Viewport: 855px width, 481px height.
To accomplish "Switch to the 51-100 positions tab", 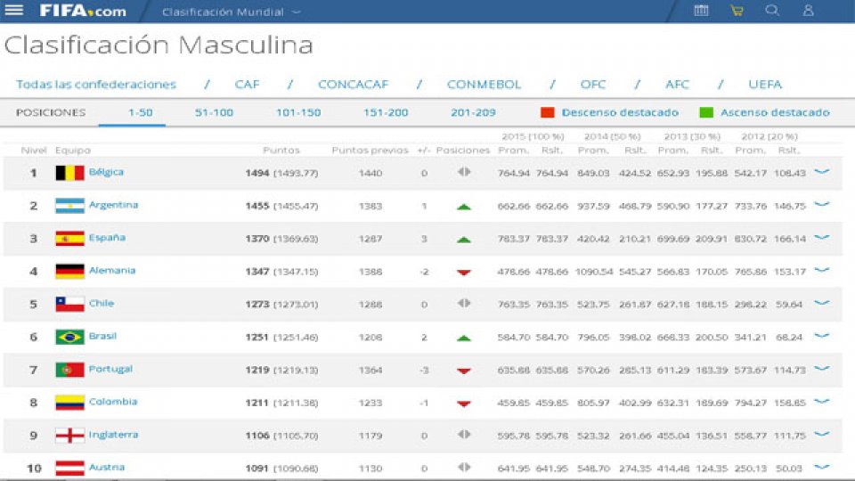I will tap(214, 113).
